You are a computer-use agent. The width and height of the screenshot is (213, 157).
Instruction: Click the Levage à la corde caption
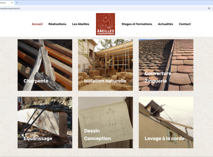coord(165,138)
